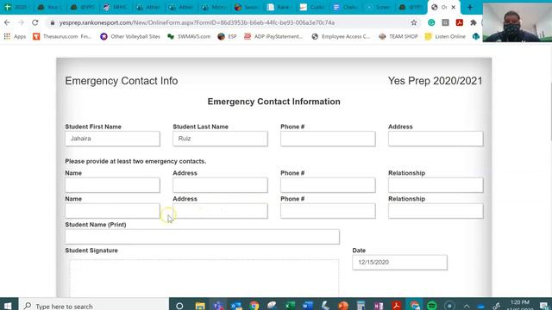
Task: Click the student Address field
Action: [436, 139]
